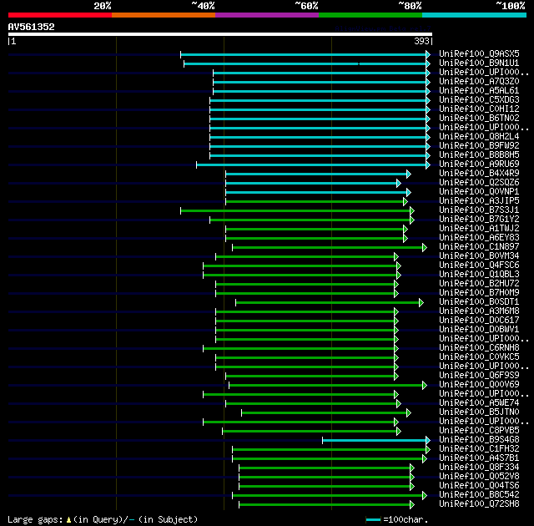Click the purple ~60% identity legend segment
Viewport: 534px width, 526px height.
click(267, 15)
